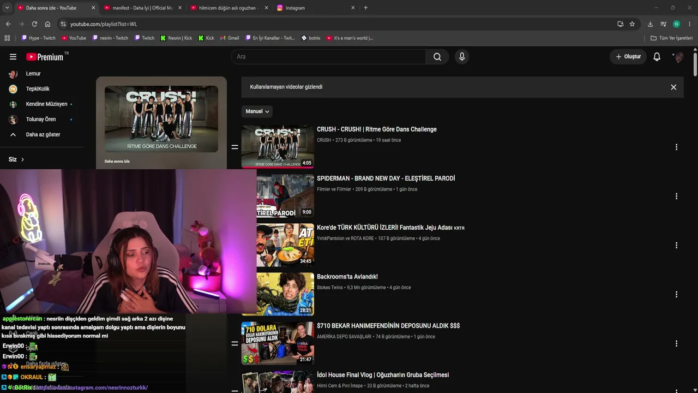This screenshot has width=698, height=393.
Task: Visit AMERİKA DEPO SAVAŞLARI channel link
Action: pos(344,337)
